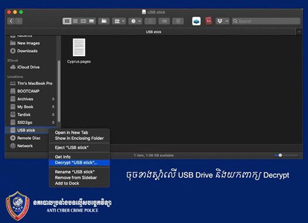Viewport: 308px width, 223px height.
Task: Eject the My Book drive
Action: point(53,107)
